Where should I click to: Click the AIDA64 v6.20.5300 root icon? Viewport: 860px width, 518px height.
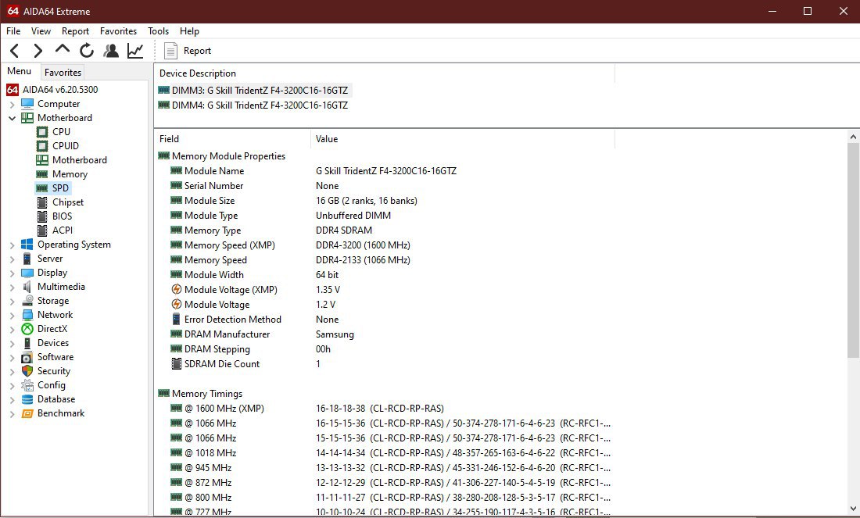(13, 90)
